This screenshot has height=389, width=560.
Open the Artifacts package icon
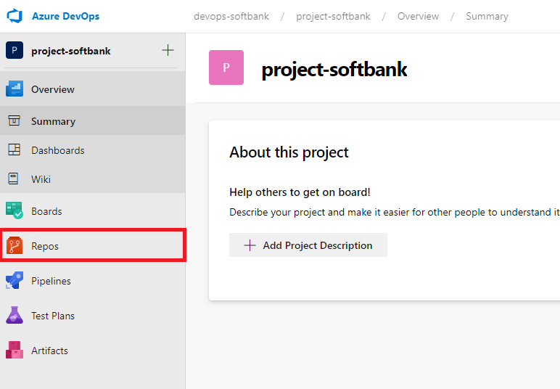click(15, 351)
